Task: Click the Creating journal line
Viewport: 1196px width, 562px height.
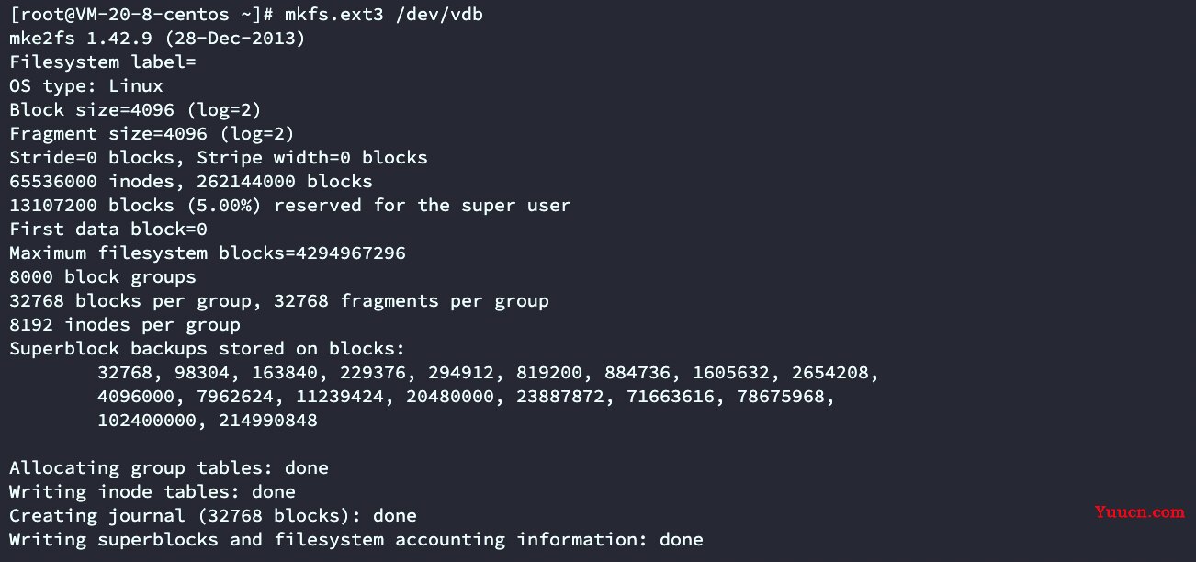Action: pos(213,516)
